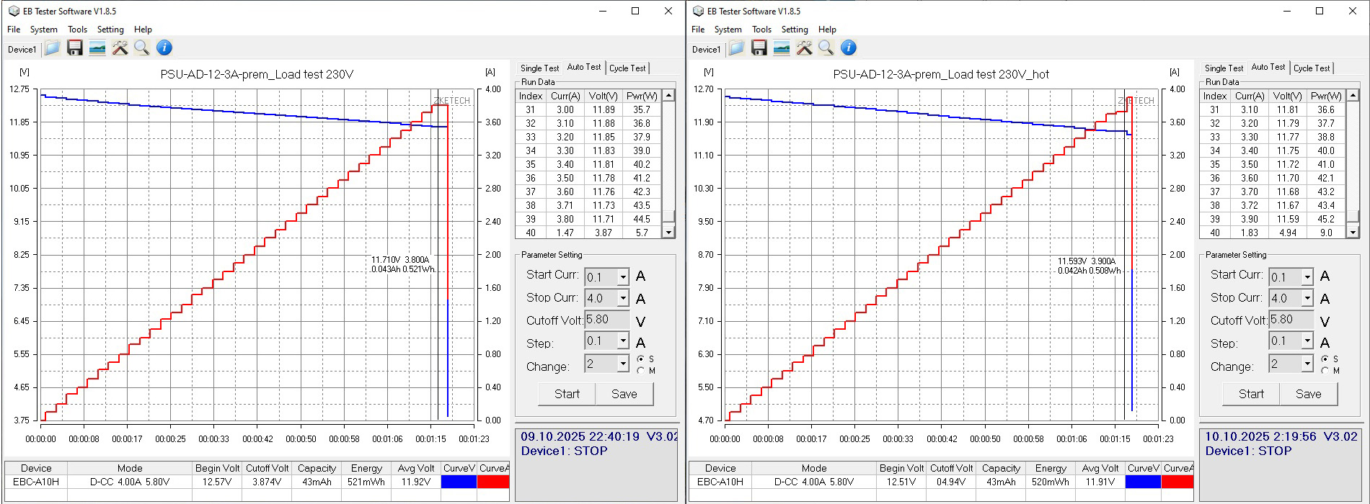Click the Cutoff Volt field in the right window
The width and height of the screenshot is (1370, 504).
click(1291, 320)
